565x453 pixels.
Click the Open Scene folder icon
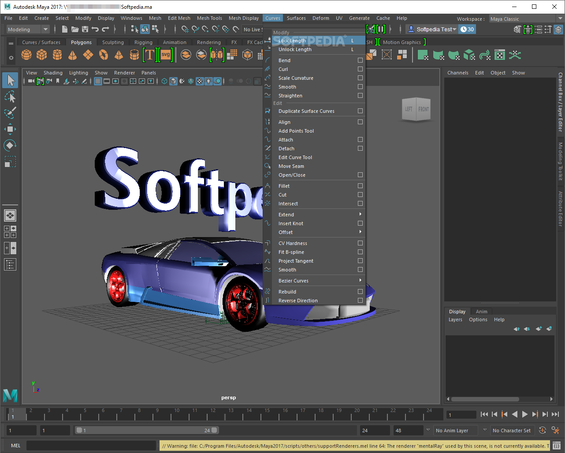point(75,30)
